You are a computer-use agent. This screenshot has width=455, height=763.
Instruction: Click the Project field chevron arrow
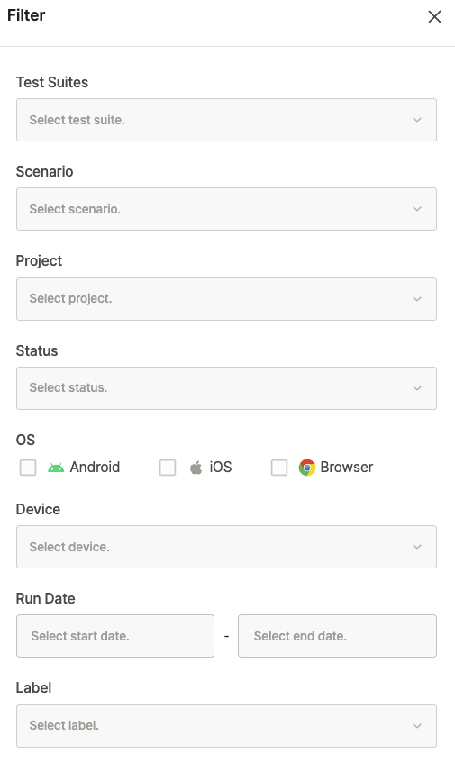click(417, 299)
